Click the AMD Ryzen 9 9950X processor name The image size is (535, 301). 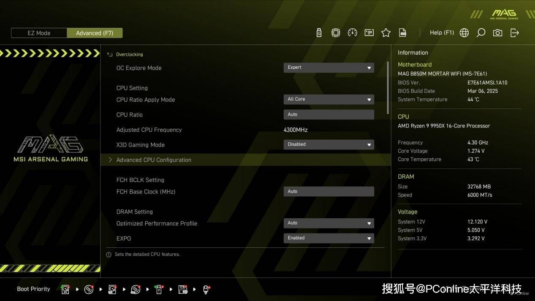click(444, 126)
